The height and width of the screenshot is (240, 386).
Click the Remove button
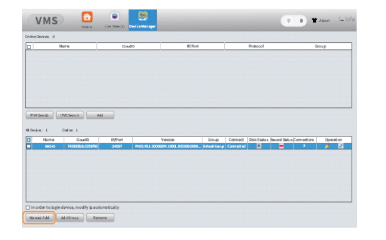100,218
